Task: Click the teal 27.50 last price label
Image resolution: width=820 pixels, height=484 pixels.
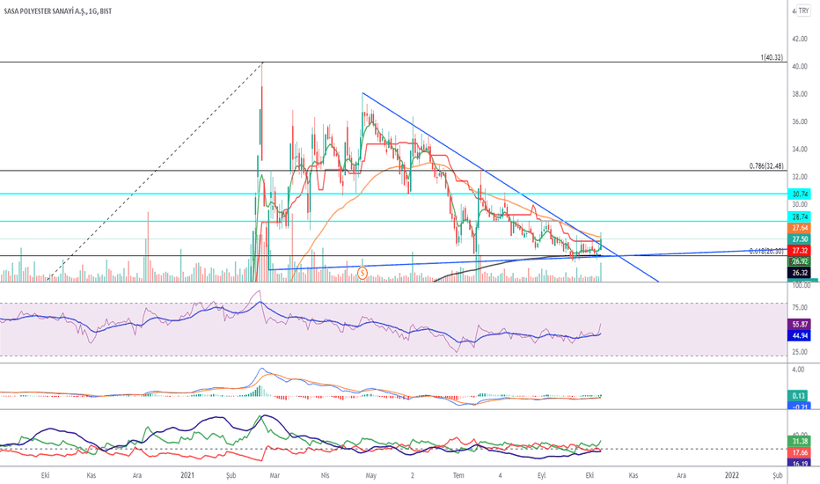Action: [x=800, y=239]
